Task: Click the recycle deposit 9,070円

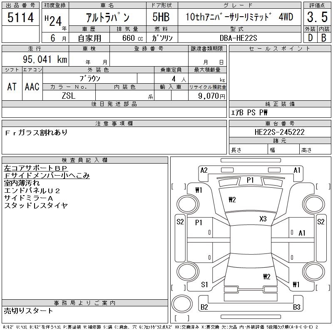Action: pyautogui.click(x=211, y=96)
